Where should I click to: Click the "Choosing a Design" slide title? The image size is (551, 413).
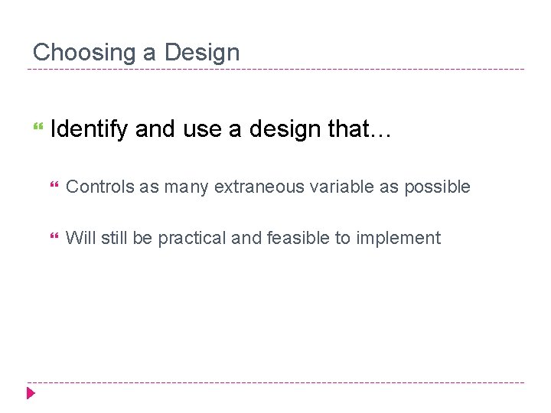136,52
